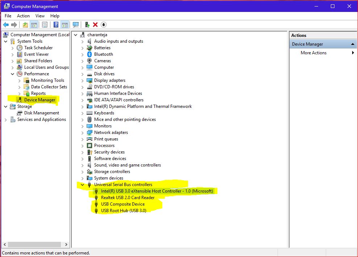The image size is (358, 257).
Task: Click the Mice and other pointing devices icon
Action: [x=89, y=119]
